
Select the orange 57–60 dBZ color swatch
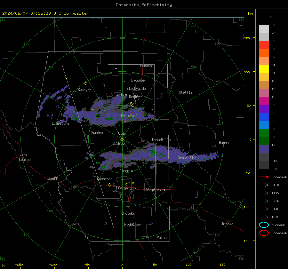pos(264,53)
